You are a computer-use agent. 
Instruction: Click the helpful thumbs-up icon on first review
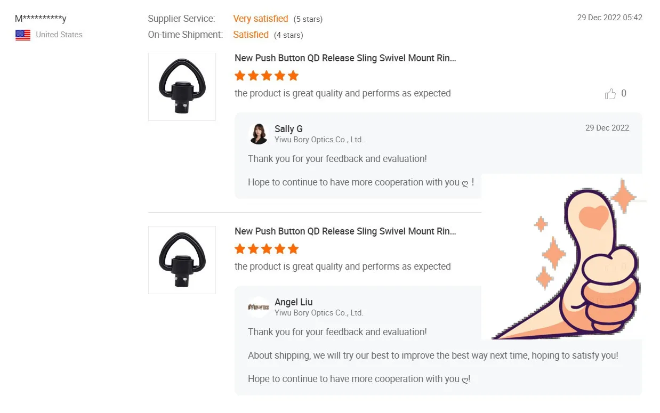pos(610,94)
